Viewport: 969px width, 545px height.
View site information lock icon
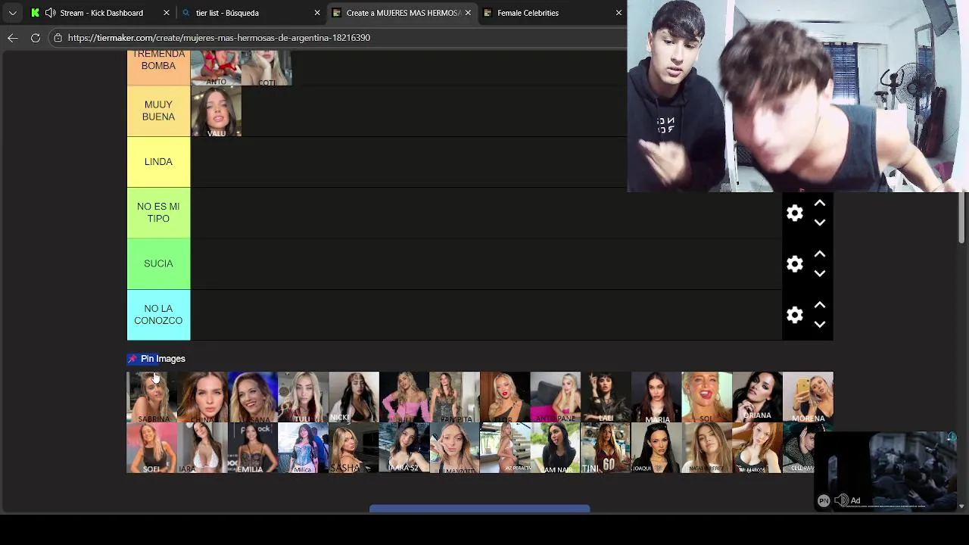(58, 37)
